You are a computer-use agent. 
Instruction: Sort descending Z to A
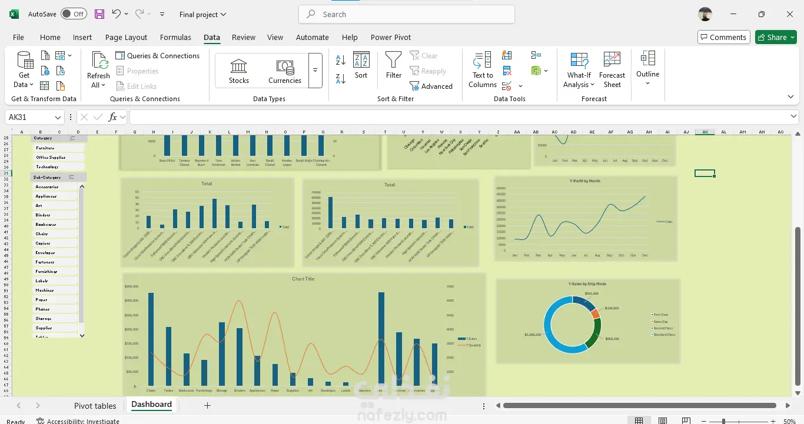[x=340, y=78]
